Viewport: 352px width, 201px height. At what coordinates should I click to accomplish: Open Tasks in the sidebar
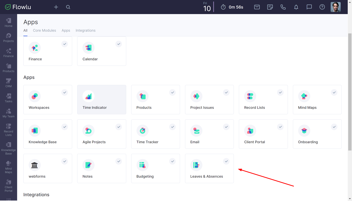[9, 98]
